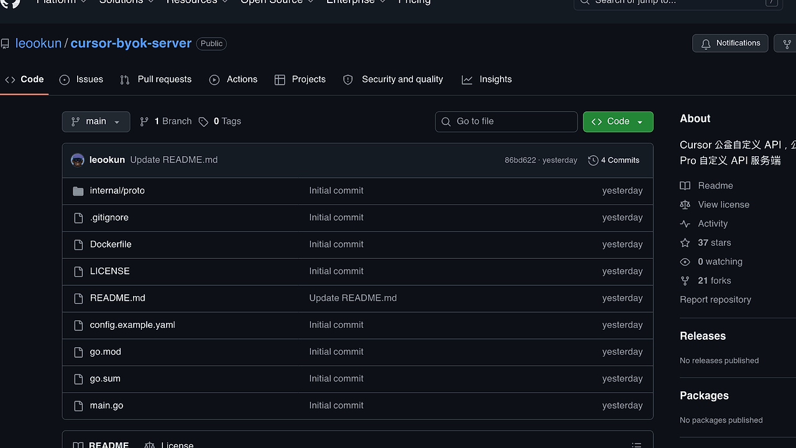Open leookun avatar in commit row
Screen dimensions: 796x448
point(78,160)
